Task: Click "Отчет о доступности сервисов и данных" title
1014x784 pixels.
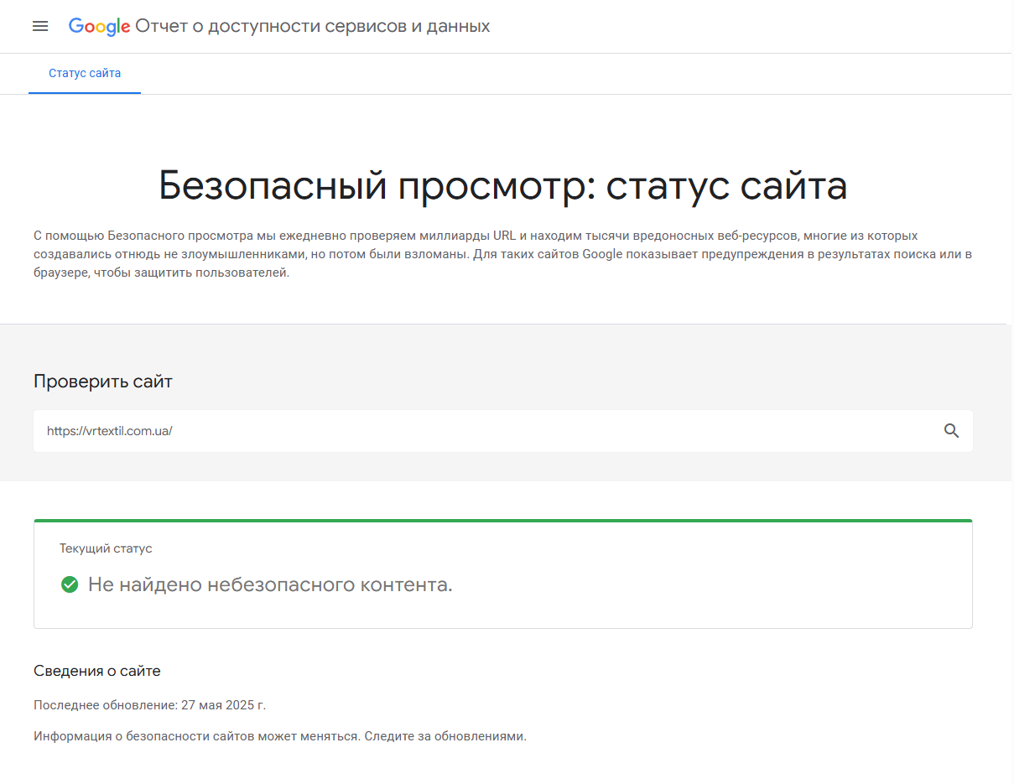Action: pyautogui.click(x=313, y=27)
